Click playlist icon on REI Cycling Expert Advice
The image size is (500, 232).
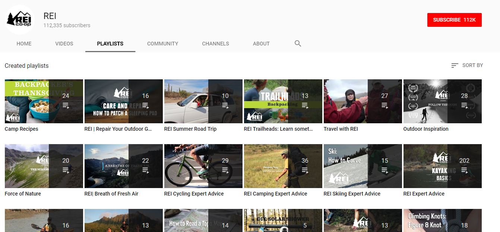tap(225, 171)
